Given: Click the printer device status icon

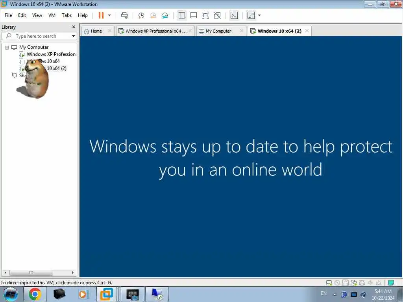Looking at the screenshot, I should pyautogui.click(x=362, y=283).
